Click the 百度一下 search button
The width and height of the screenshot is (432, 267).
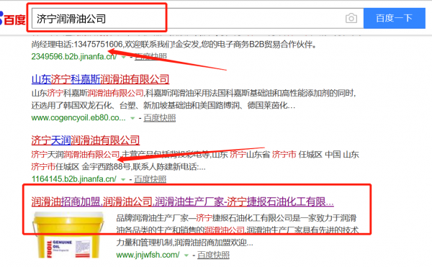click(395, 18)
